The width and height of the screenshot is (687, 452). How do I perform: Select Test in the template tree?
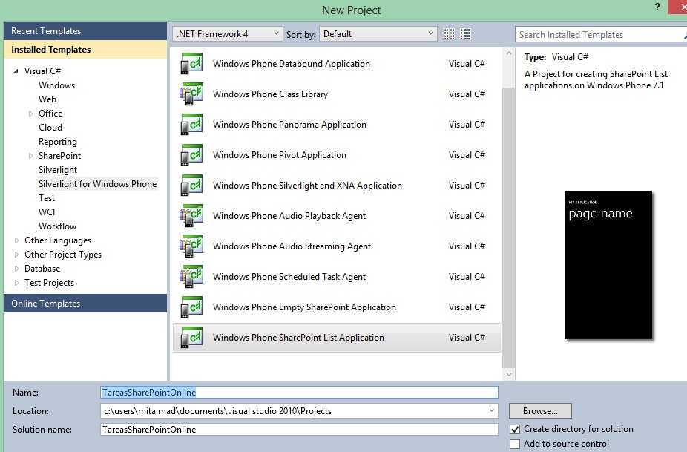pyautogui.click(x=47, y=198)
